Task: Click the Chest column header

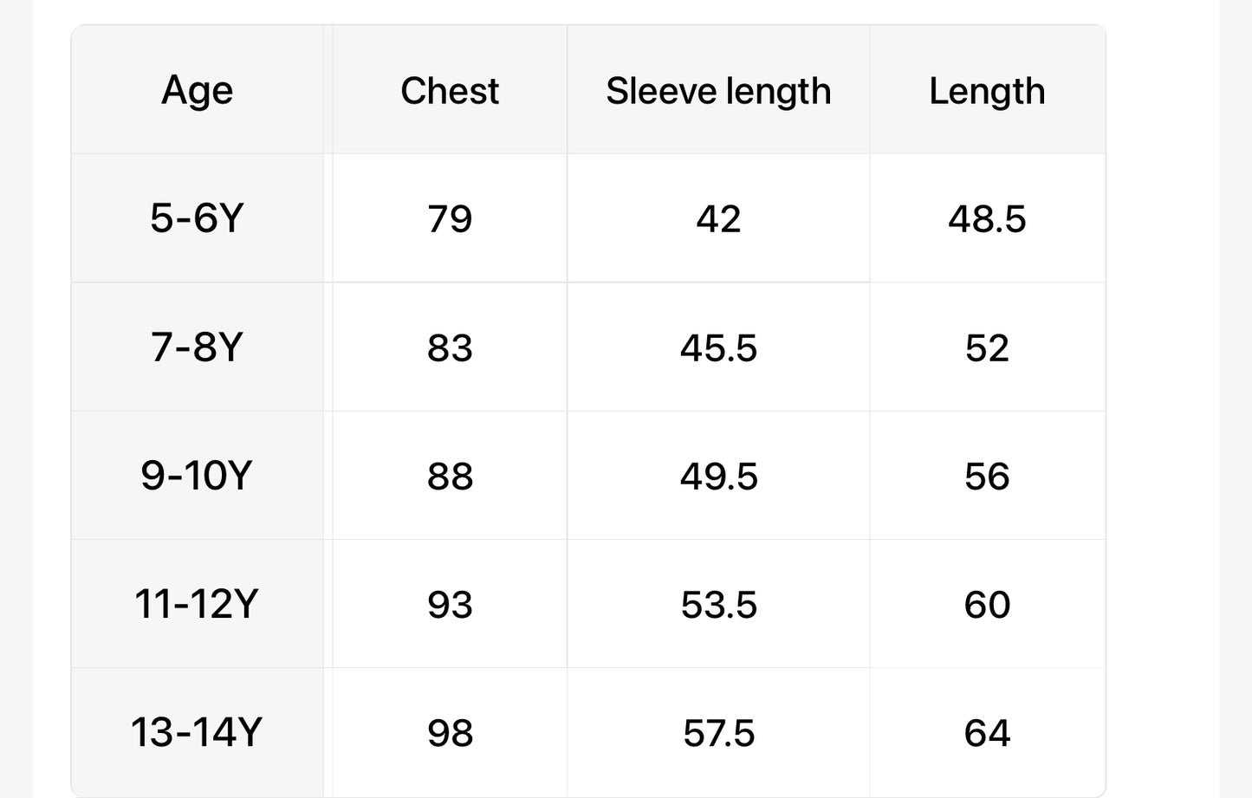Action: 450,91
